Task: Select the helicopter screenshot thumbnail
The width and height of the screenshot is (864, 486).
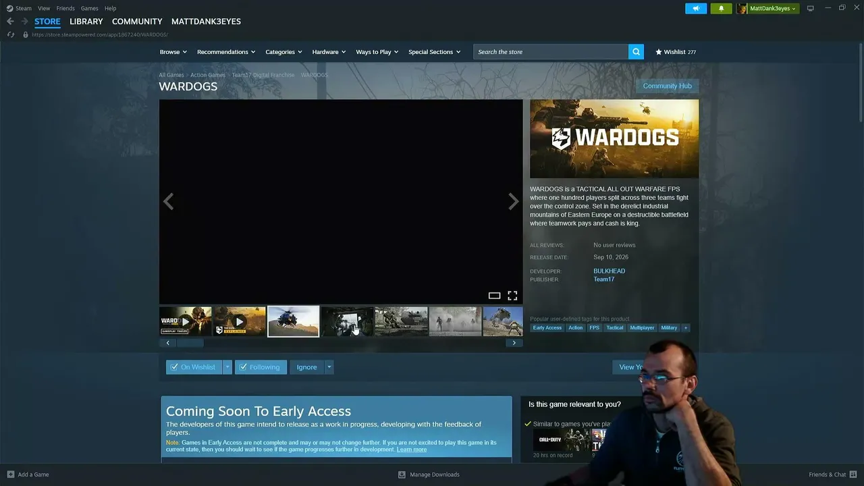Action: point(293,321)
